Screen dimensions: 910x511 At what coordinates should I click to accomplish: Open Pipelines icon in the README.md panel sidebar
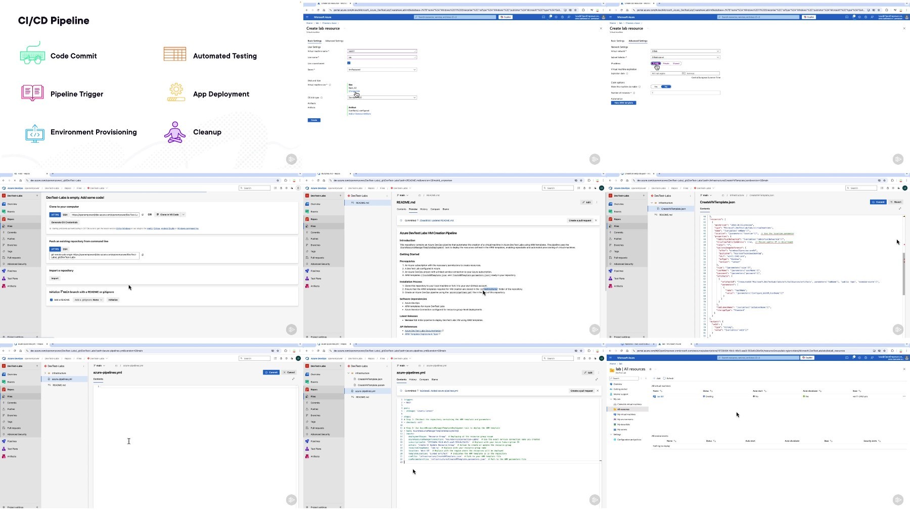tap(307, 271)
